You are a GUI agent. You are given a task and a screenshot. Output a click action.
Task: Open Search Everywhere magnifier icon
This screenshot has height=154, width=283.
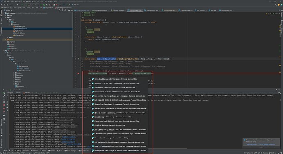coord(276,5)
